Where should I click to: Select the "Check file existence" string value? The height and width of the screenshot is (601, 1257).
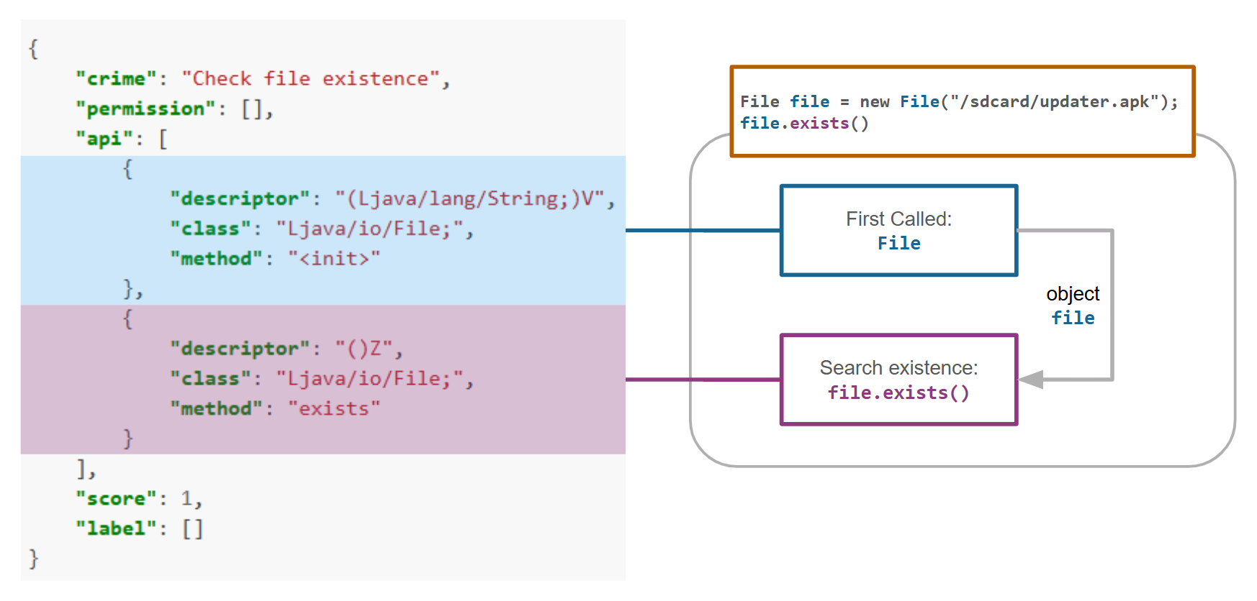(311, 78)
